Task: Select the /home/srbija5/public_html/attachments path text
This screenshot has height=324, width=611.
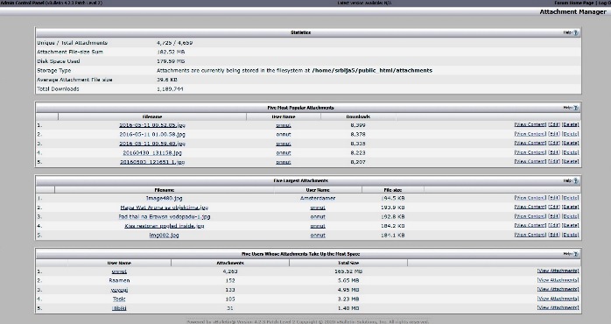Action: click(x=372, y=71)
